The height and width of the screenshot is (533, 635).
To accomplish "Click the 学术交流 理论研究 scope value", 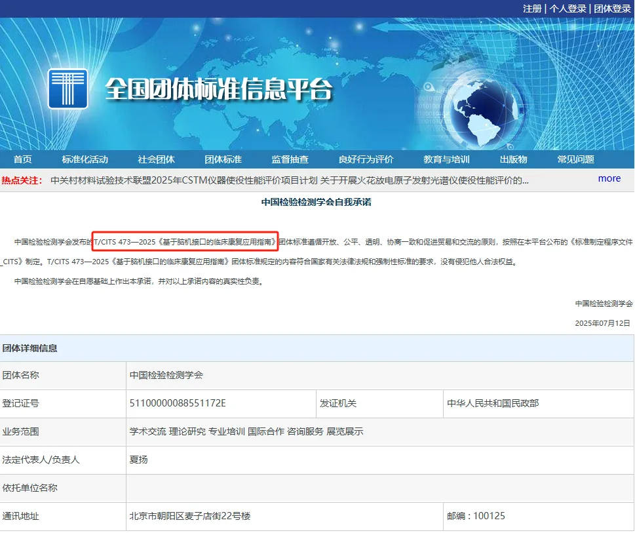I will tap(246, 432).
